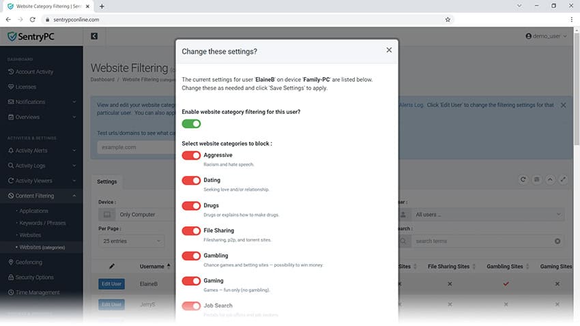Dismiss the blue info banner
The width and height of the screenshot is (580, 326).
[x=563, y=105]
